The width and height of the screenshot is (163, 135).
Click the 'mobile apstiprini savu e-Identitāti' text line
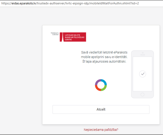(x=104, y=57)
